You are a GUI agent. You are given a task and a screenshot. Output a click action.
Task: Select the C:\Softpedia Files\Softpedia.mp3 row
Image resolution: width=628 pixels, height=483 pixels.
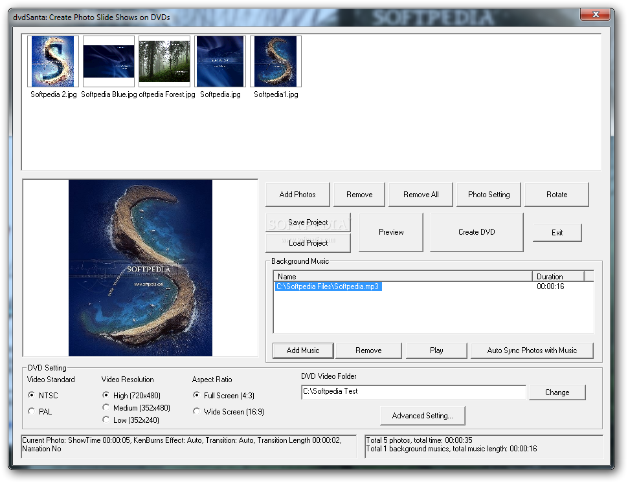click(328, 286)
